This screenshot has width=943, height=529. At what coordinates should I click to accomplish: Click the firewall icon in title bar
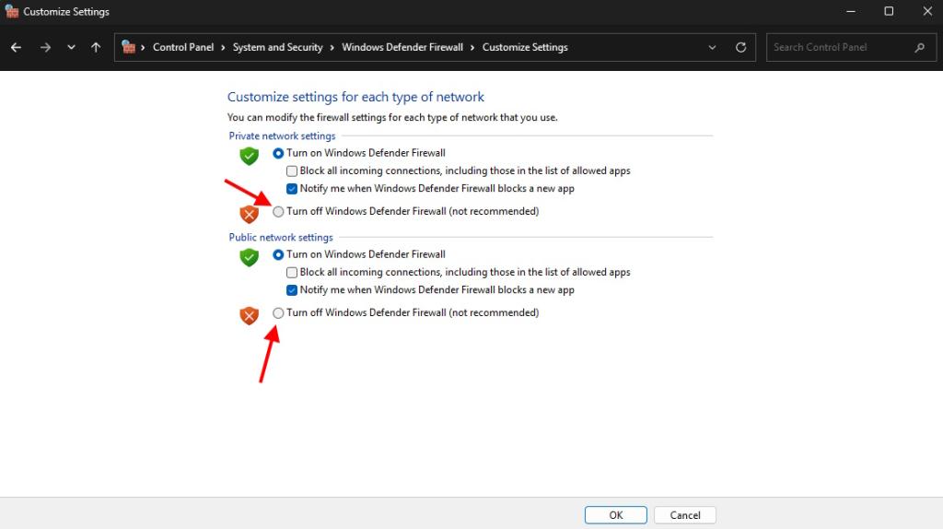point(11,11)
